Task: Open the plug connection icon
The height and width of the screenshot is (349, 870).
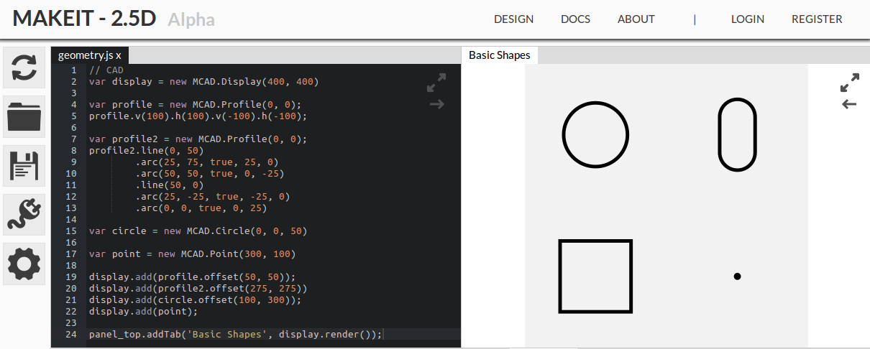Action: click(24, 215)
